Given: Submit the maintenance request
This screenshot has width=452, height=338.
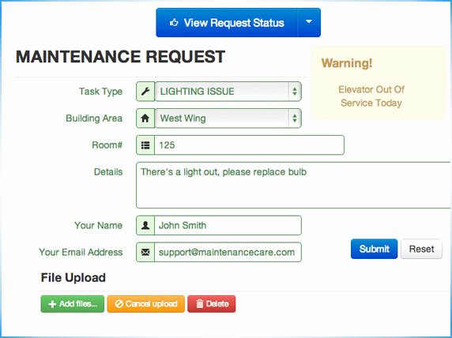Looking at the screenshot, I should click(x=375, y=249).
